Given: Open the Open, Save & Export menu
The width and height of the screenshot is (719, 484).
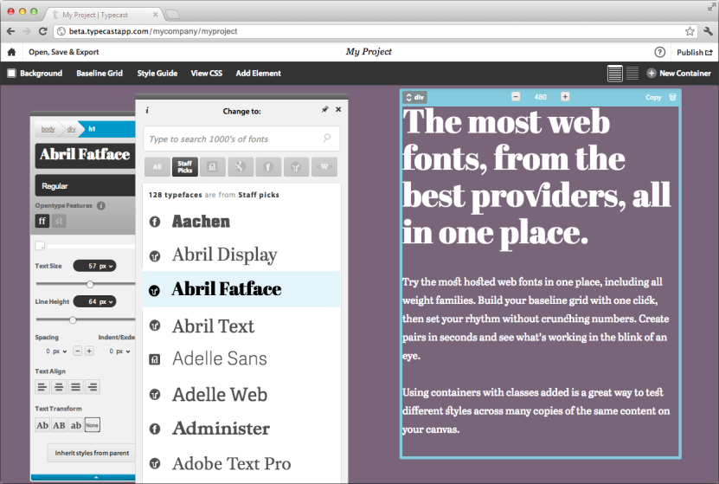Looking at the screenshot, I should (x=64, y=52).
